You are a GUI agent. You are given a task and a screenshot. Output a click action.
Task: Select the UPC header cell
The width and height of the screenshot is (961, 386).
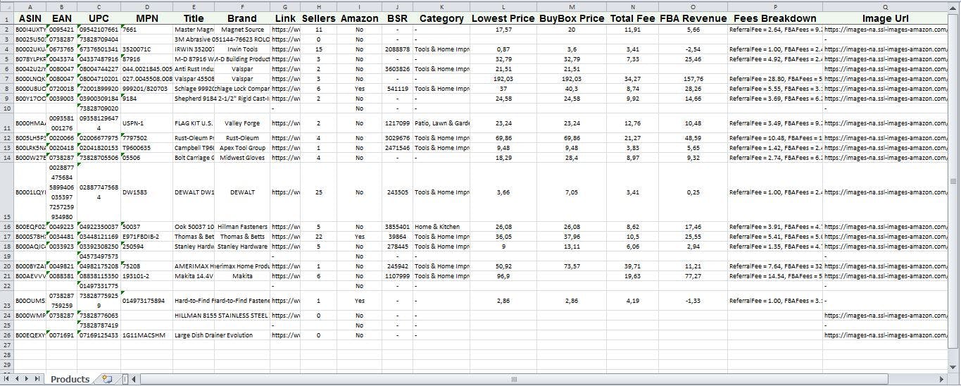[x=99, y=18]
